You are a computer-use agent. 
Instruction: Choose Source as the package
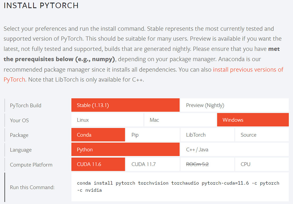coord(262,135)
